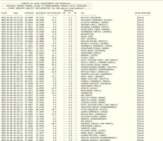Click BOZLAR-BIGA (CANAKKALE) entry
163x141 pixels.
[x=94, y=114]
